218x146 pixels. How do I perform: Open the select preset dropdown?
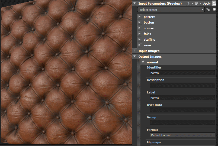click(x=171, y=9)
